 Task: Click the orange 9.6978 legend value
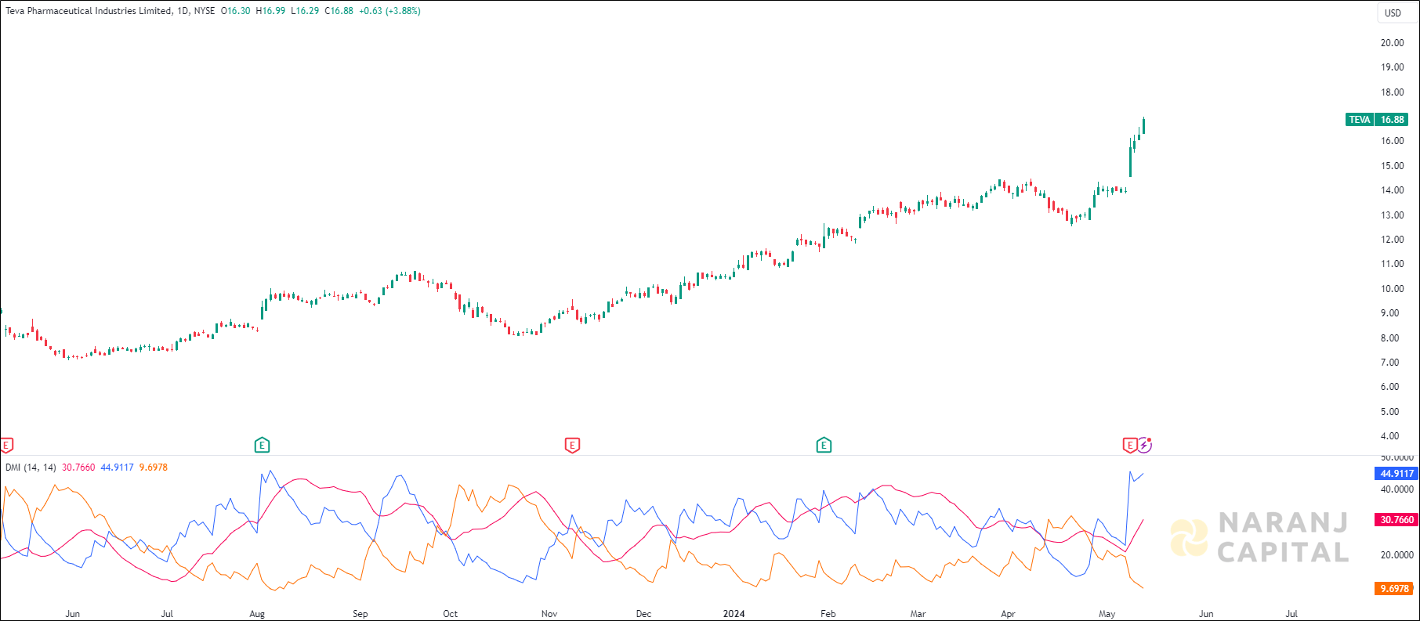pos(154,468)
